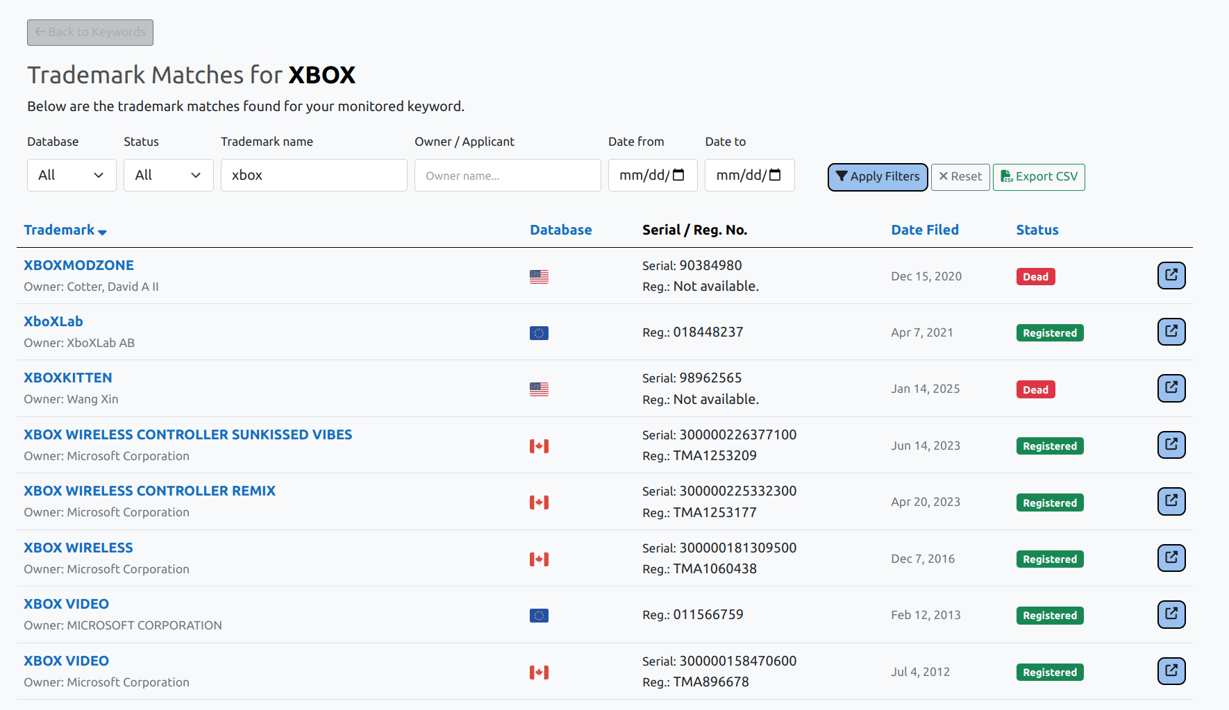
Task: Sort table by Date Filed column
Action: (x=925, y=230)
